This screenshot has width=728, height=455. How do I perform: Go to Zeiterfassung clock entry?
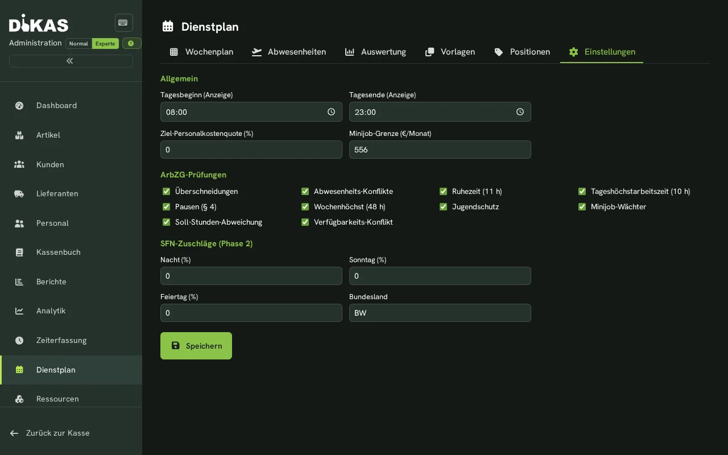[x=71, y=340]
